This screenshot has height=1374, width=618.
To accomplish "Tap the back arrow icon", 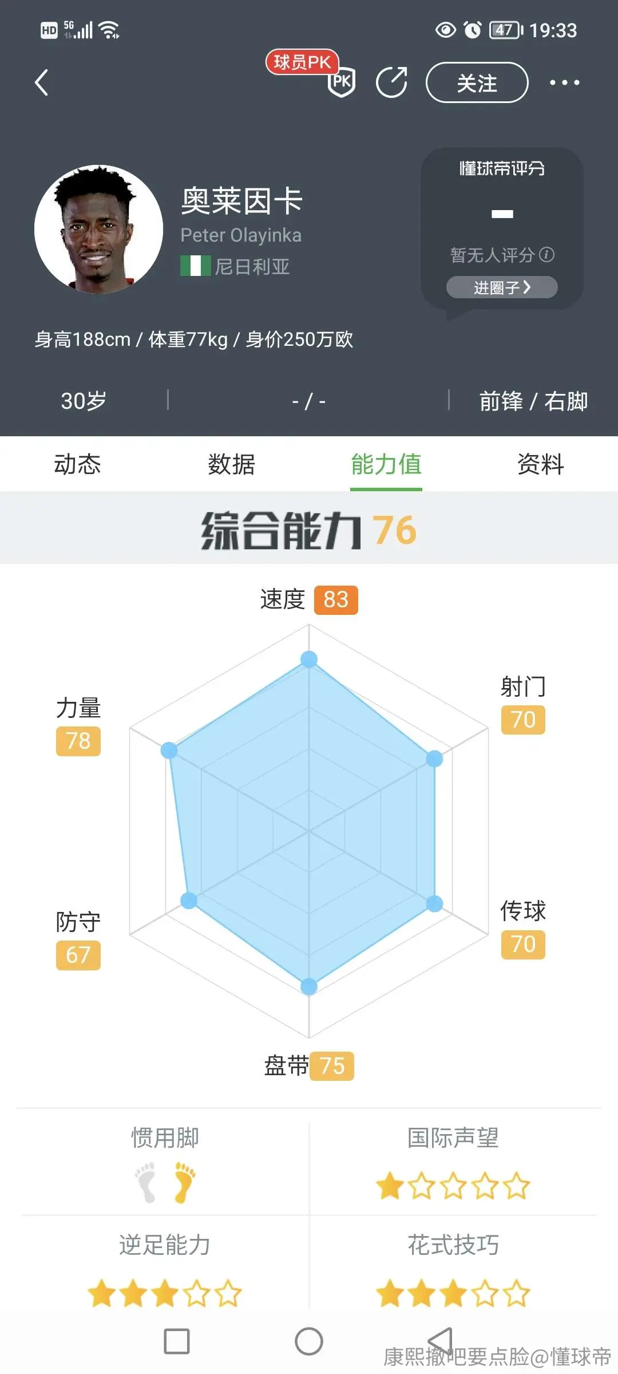I will (x=41, y=82).
